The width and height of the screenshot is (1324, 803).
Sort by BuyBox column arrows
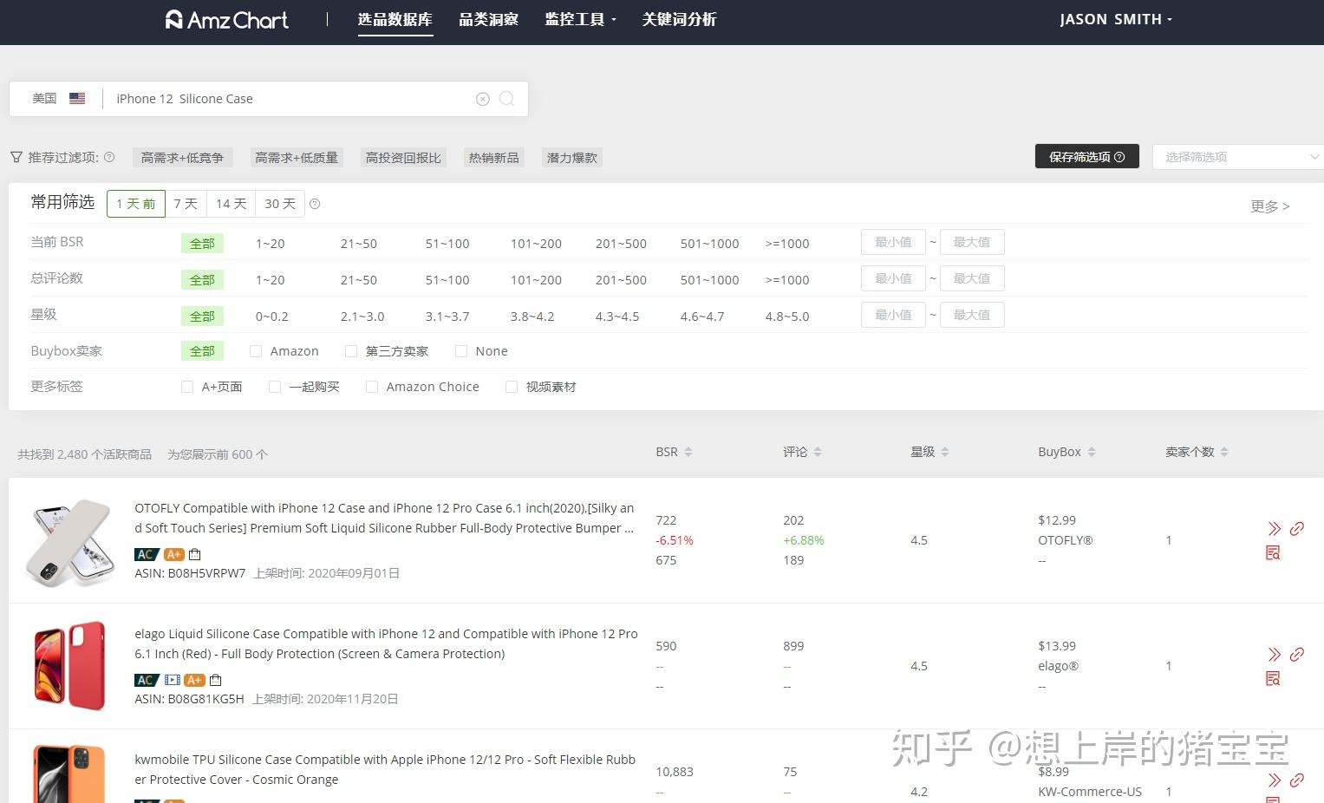[1092, 452]
